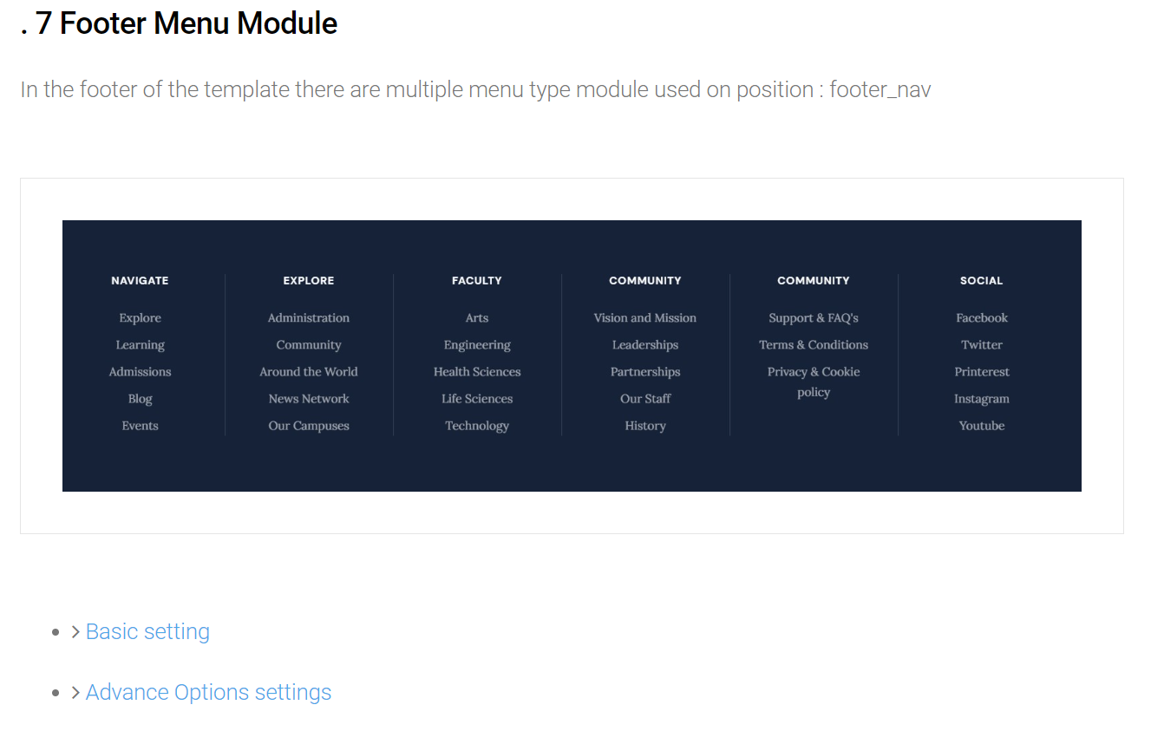The width and height of the screenshot is (1151, 731).
Task: Open Administration under the Explore column
Action: point(309,318)
